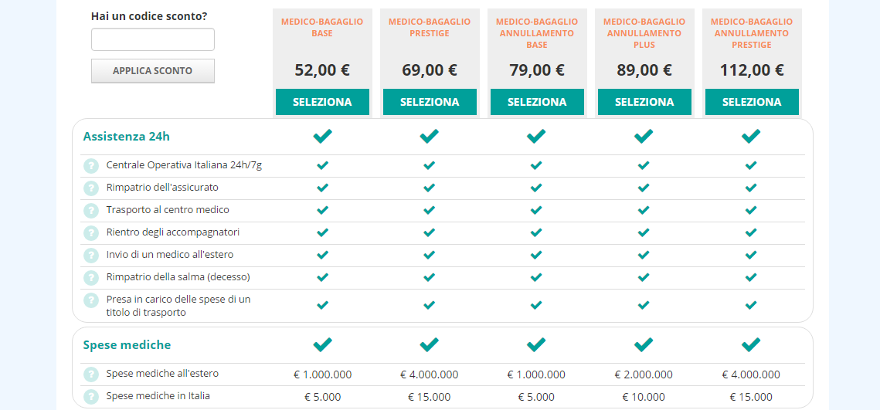Click help icon for Trasporto al centro medico
Screen dimensions: 880x410
pyautogui.click(x=91, y=211)
